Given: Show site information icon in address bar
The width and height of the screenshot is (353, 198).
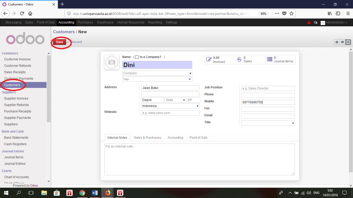Looking at the screenshot, I should tap(69, 13).
